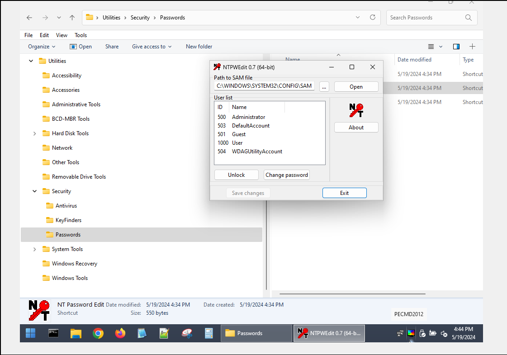The image size is (507, 355).
Task: Click the Windows Start button
Action: coord(31,333)
